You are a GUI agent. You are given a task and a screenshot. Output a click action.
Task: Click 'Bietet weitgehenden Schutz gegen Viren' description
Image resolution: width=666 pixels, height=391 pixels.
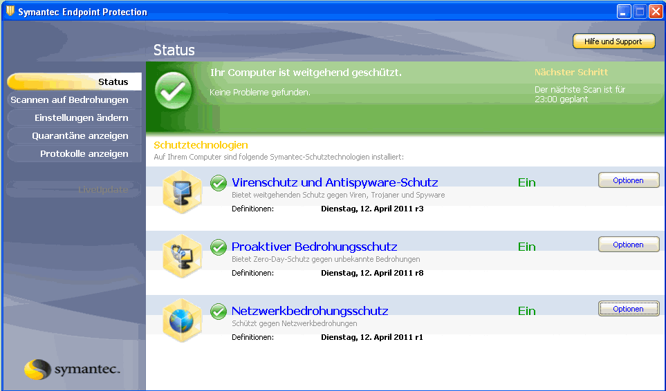(x=338, y=195)
